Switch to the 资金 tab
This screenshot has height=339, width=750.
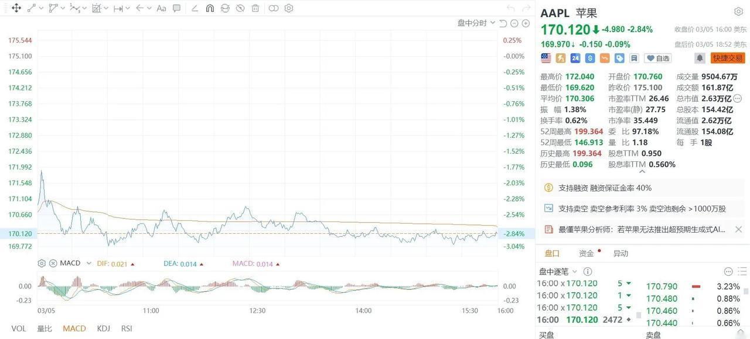[x=587, y=253]
